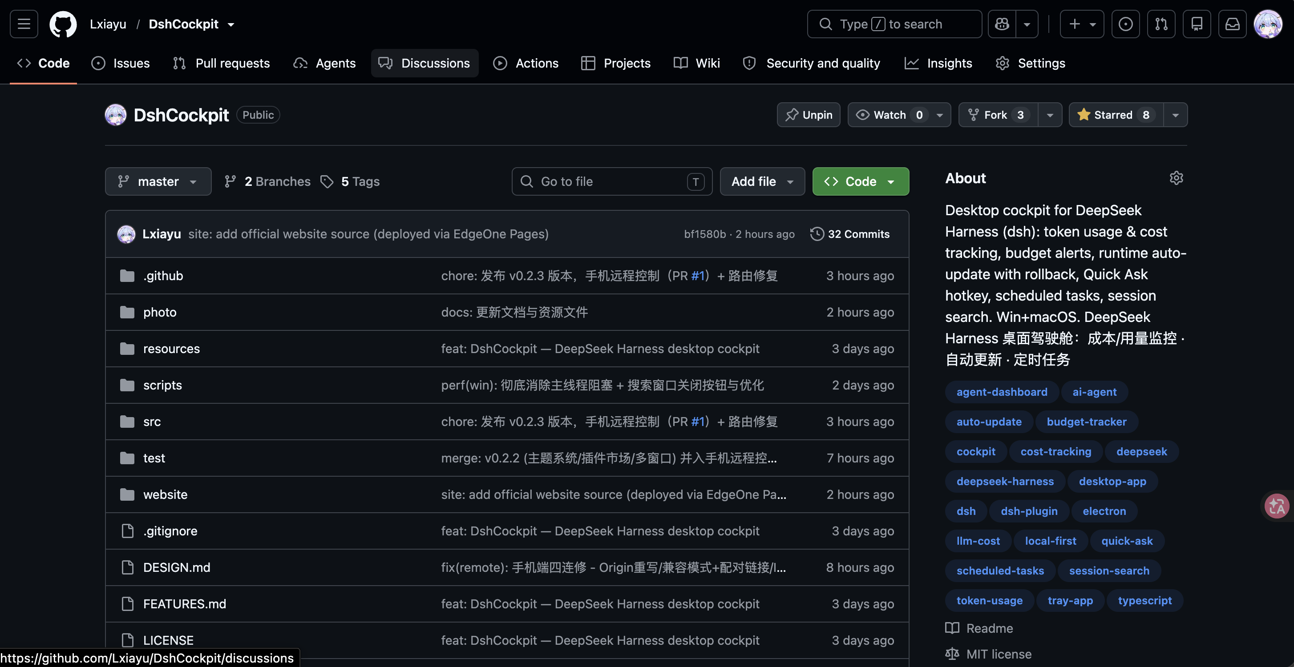Open the LICENSE file
Image resolution: width=1294 pixels, height=667 pixels.
[168, 640]
